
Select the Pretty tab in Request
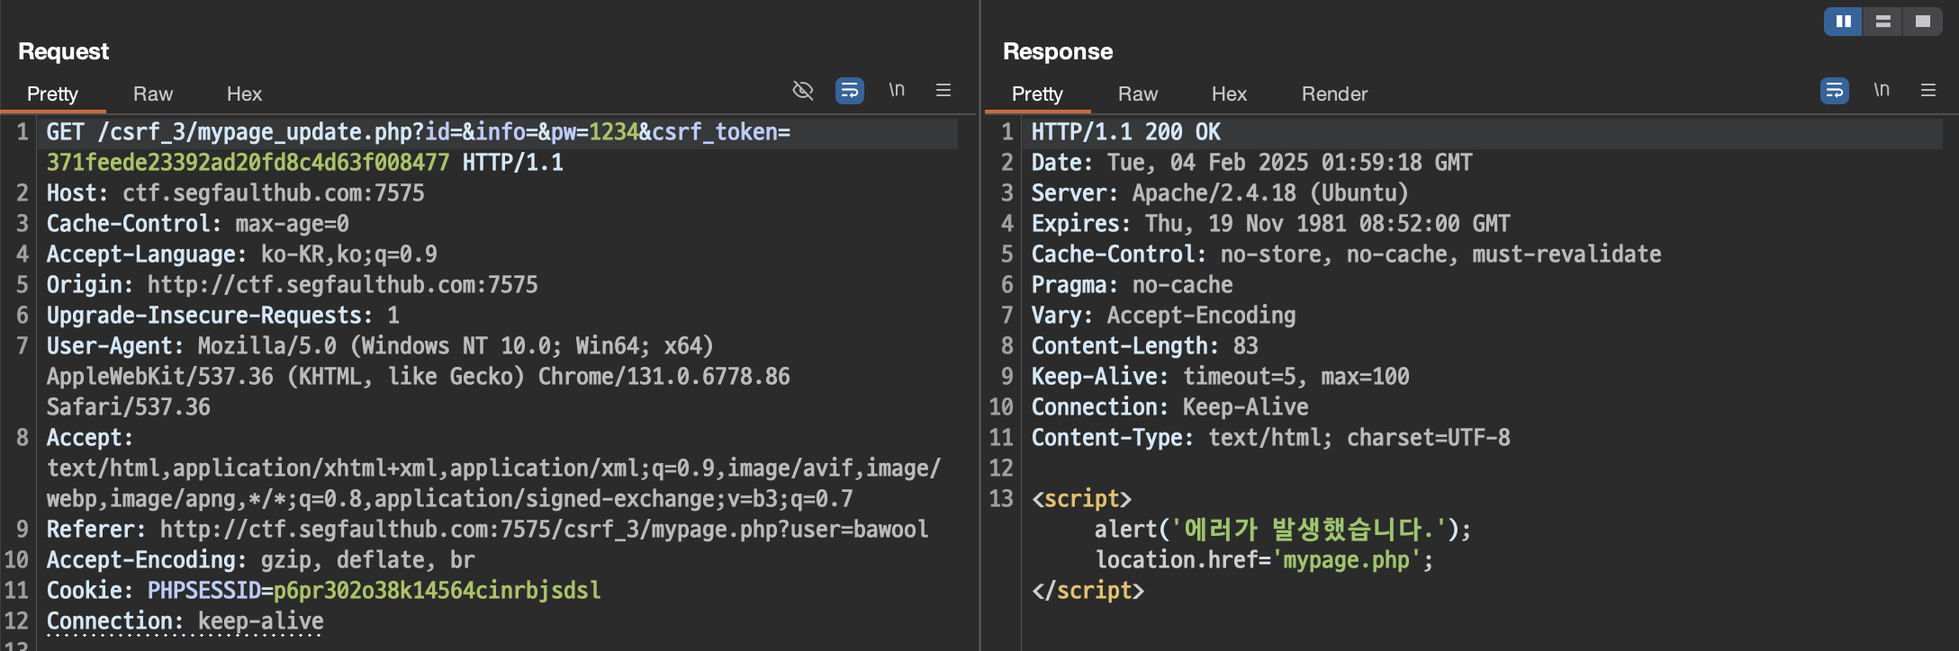click(52, 94)
